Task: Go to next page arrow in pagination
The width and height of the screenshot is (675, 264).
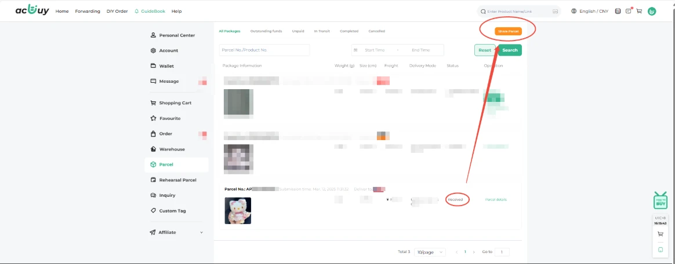Action: (x=474, y=252)
